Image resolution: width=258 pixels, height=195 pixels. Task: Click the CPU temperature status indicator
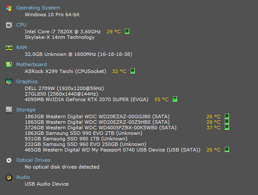[127, 31]
